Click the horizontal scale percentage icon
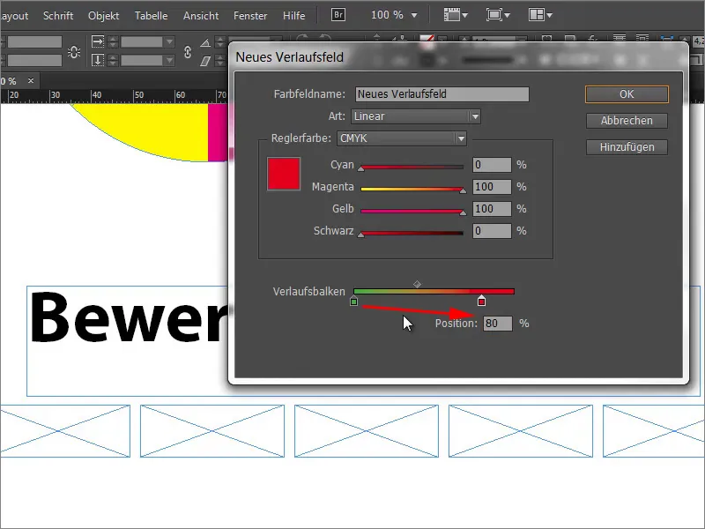This screenshot has width=705, height=529. 98,41
